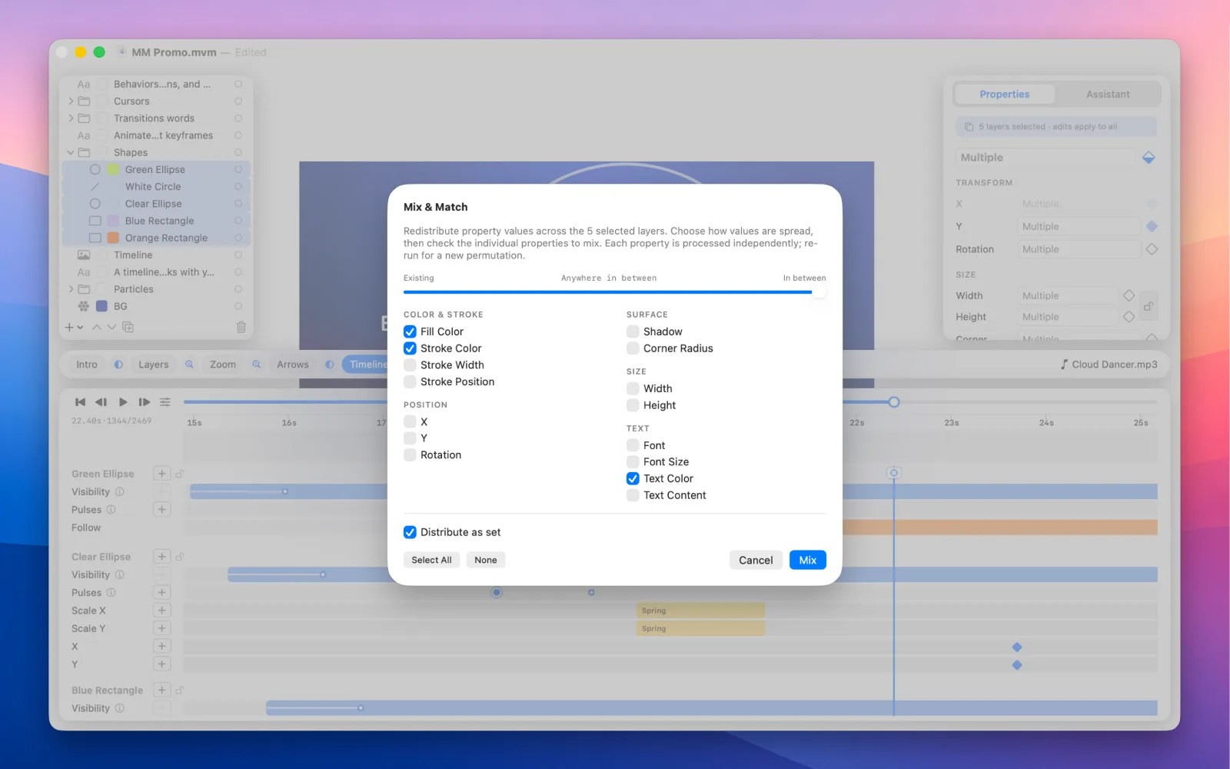Move layer up with the up chevron
Viewport: 1230px width, 769px height.
tap(97, 327)
